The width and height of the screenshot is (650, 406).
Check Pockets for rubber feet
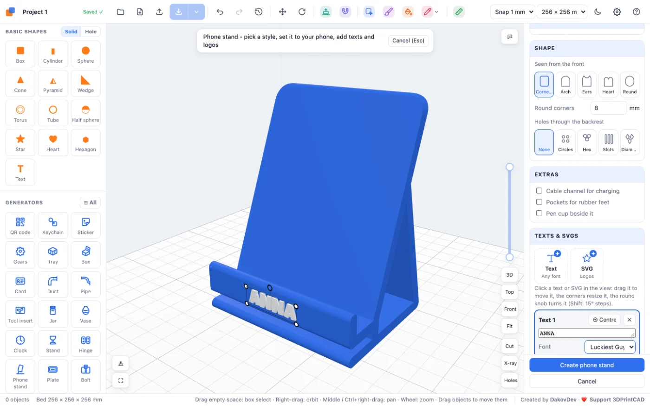click(x=539, y=202)
